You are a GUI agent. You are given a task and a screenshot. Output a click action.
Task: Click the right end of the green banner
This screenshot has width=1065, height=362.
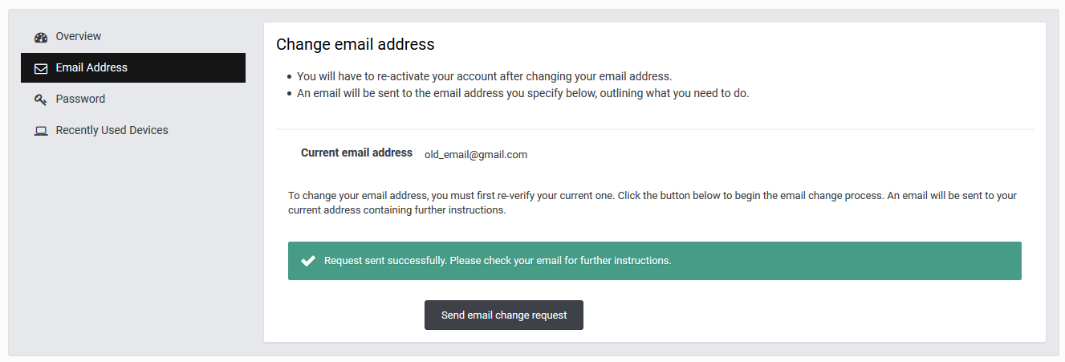[1003, 261]
